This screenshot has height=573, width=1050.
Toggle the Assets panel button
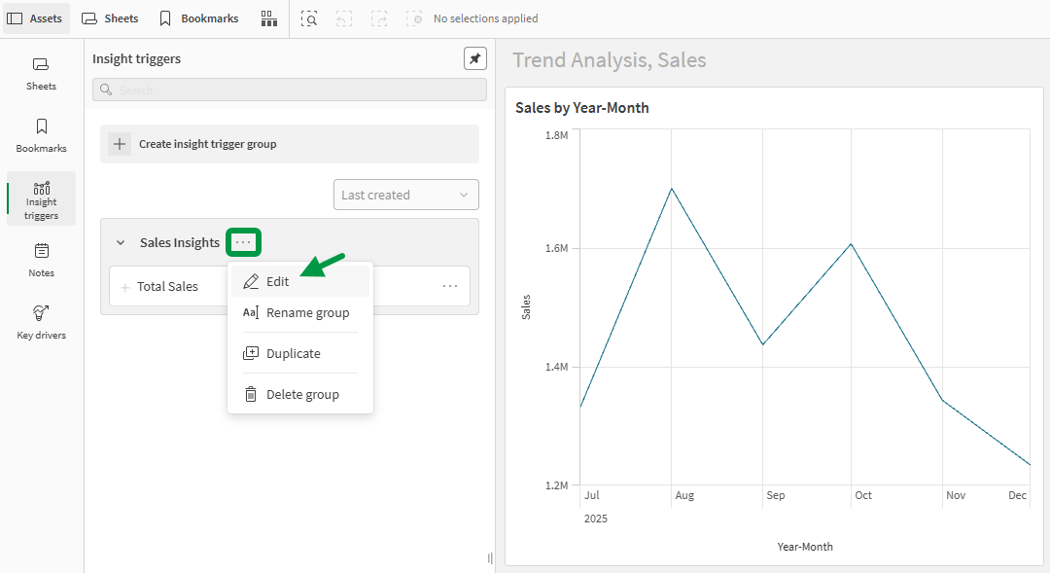pos(36,18)
